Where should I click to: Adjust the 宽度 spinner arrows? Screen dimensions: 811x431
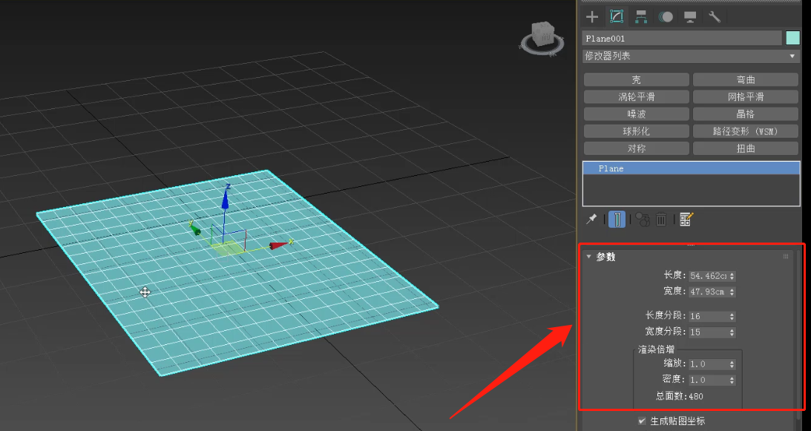click(x=732, y=292)
